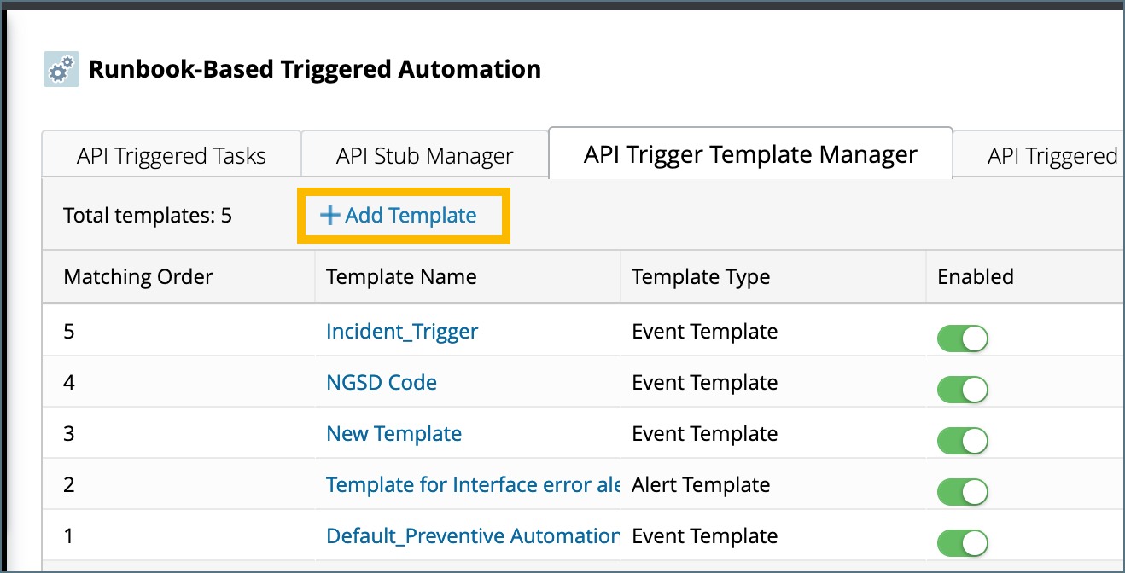Click the Add Template button

click(x=403, y=215)
